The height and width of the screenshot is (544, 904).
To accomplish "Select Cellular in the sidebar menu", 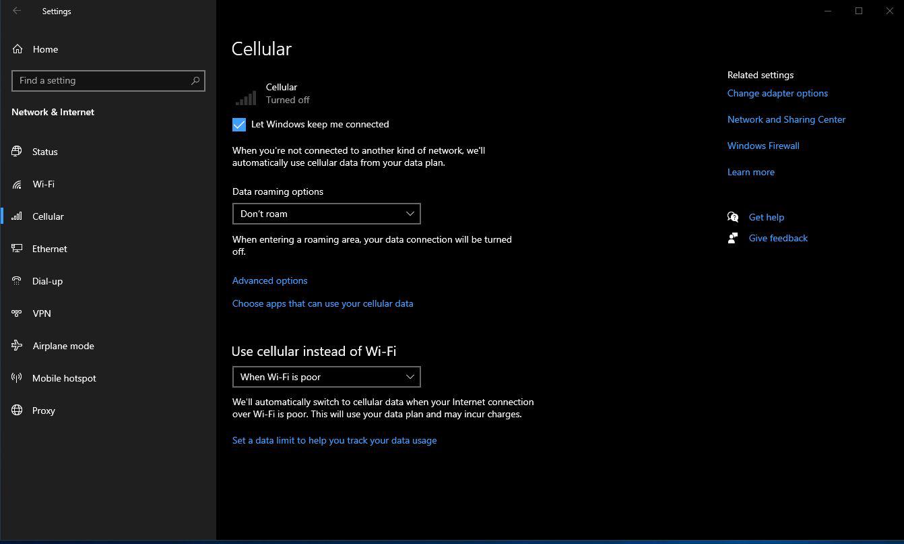I will (48, 216).
